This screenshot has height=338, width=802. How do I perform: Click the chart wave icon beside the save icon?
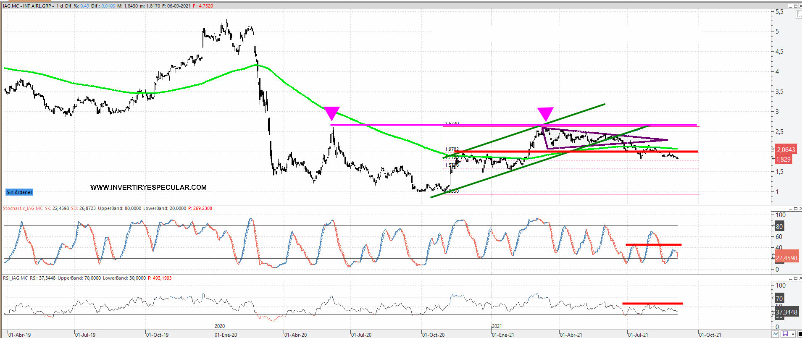775,334
